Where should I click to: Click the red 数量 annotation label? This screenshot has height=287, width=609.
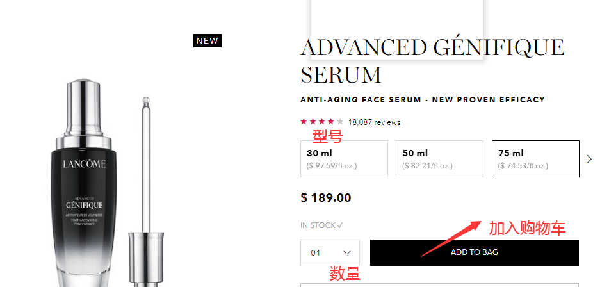(x=345, y=274)
